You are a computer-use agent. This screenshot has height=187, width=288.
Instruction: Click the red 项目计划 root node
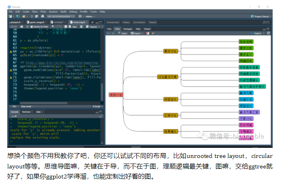pos(116,95)
